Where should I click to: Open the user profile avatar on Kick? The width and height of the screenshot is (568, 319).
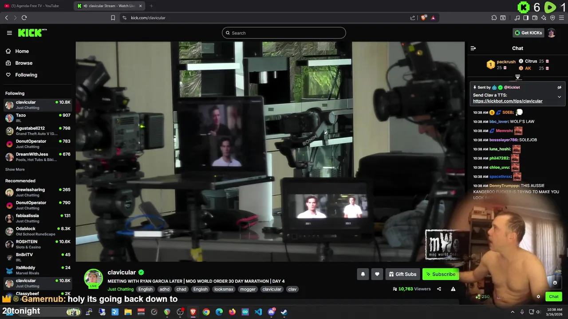(x=551, y=33)
